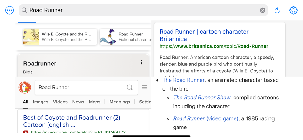This screenshot has width=303, height=140.
Task: Open the Meanings tab
Action: 120,102
